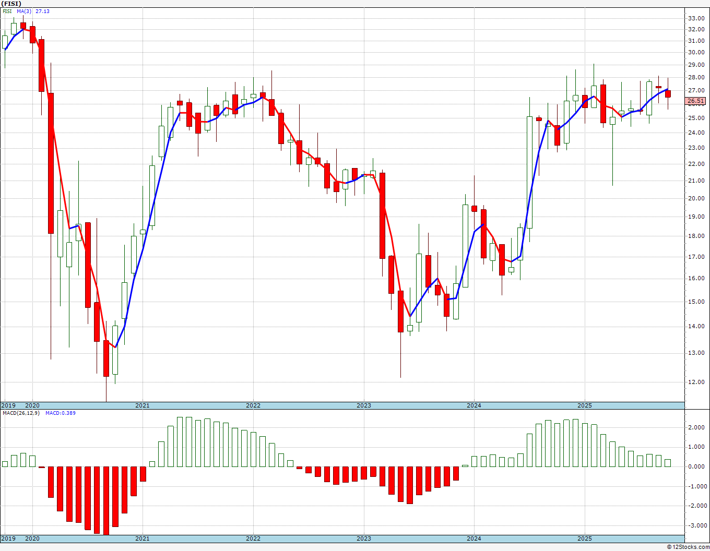
Task: Click the "(FISI)" chart title
Action: pyautogui.click(x=11, y=4)
